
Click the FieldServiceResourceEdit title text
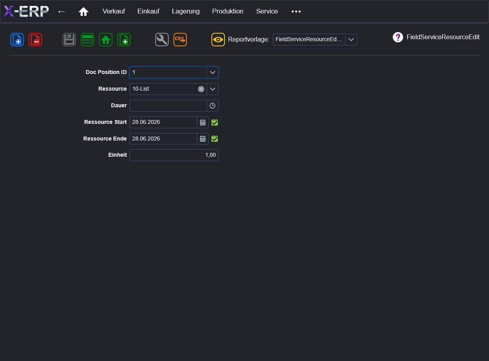443,37
